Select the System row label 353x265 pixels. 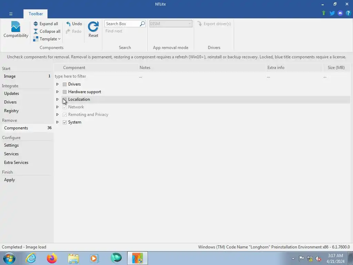75,122
